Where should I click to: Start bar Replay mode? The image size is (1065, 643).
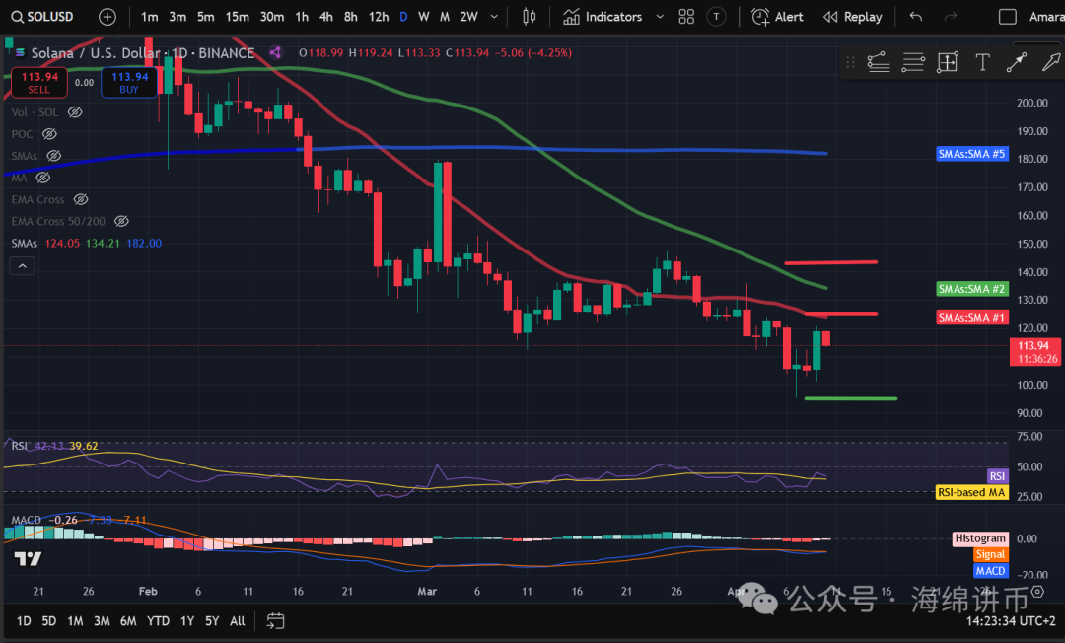(x=853, y=17)
